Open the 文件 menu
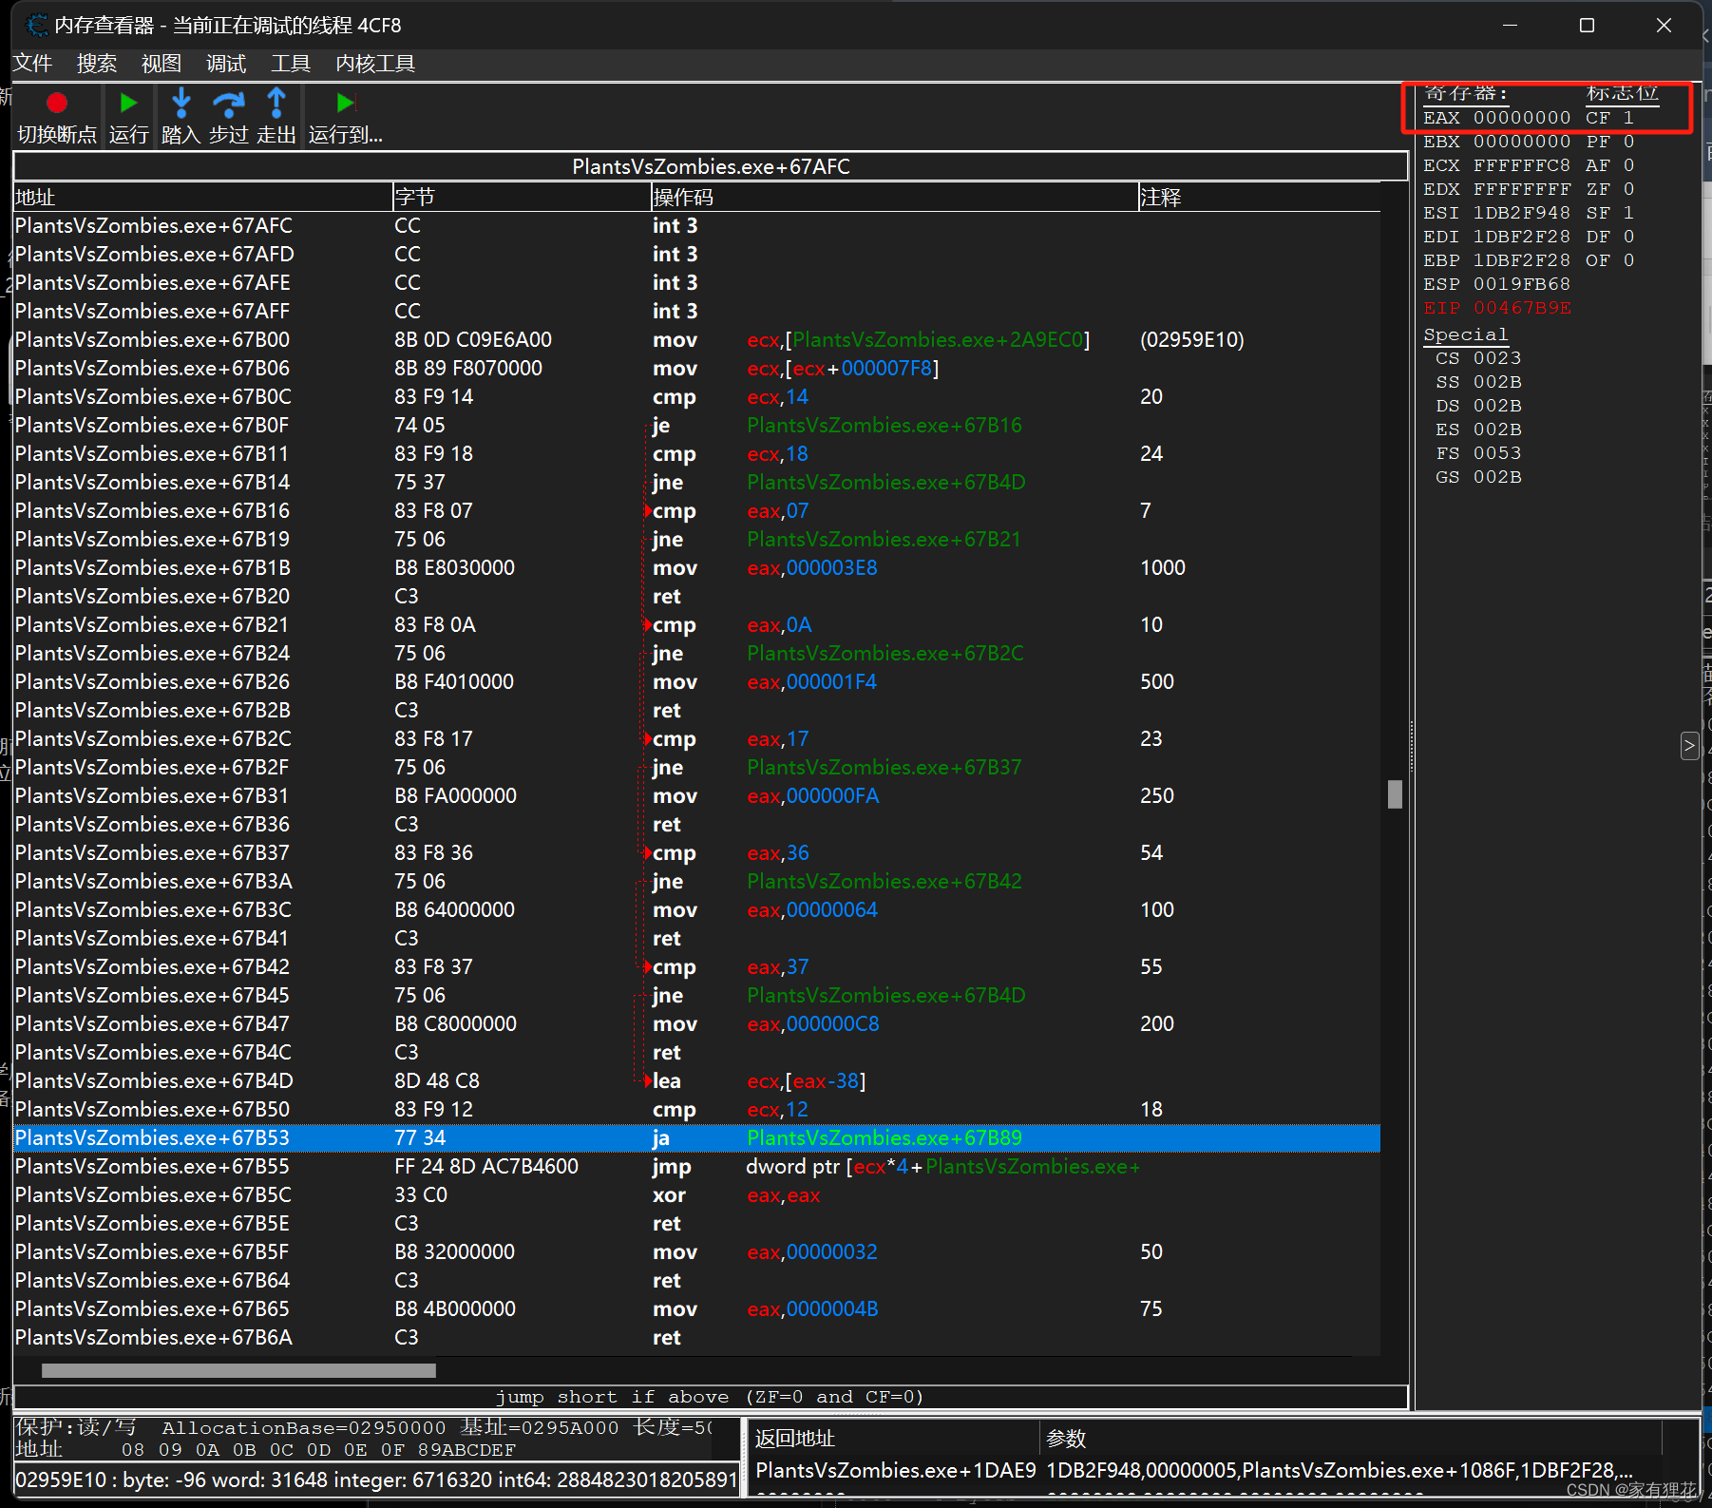Screen dimensions: 1712x1508 point(32,64)
